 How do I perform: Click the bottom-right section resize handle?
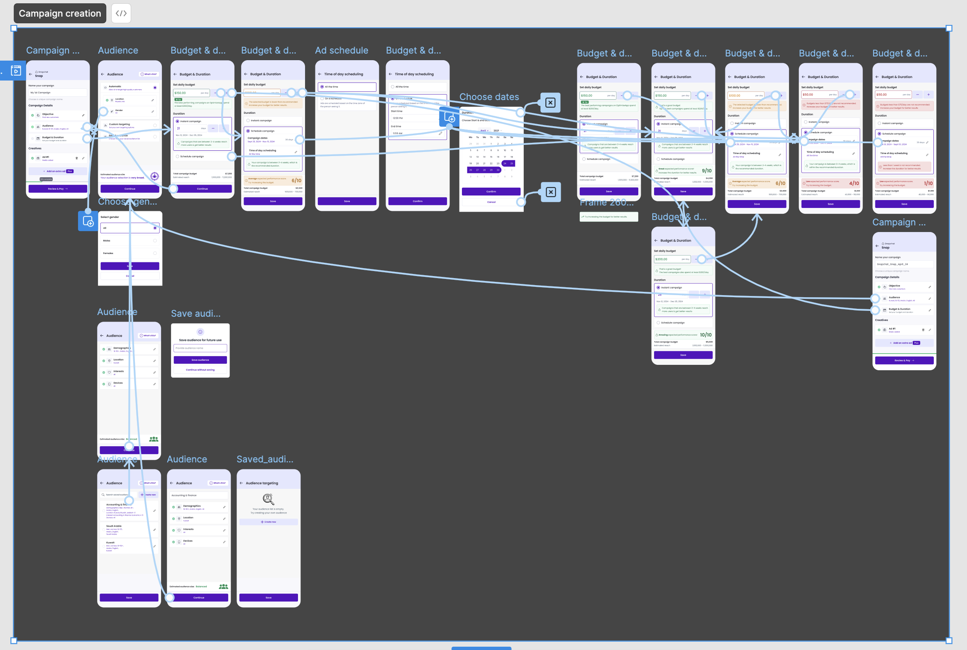[949, 640]
